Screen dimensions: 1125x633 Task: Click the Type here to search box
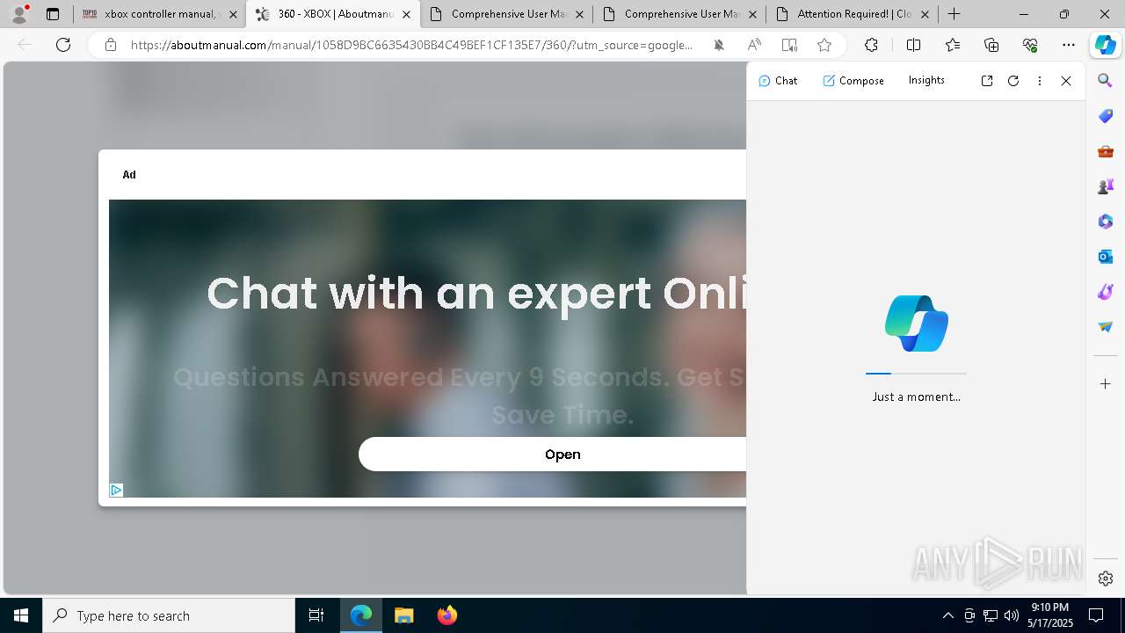pyautogui.click(x=169, y=615)
